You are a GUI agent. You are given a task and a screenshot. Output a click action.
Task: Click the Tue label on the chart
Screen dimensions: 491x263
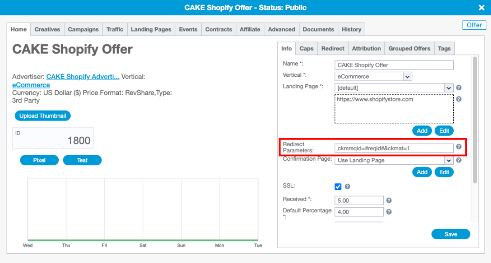258,245
